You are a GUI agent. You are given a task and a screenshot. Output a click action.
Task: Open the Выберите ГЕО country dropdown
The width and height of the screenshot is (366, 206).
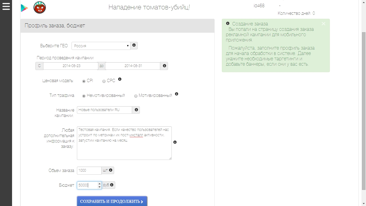point(101,46)
